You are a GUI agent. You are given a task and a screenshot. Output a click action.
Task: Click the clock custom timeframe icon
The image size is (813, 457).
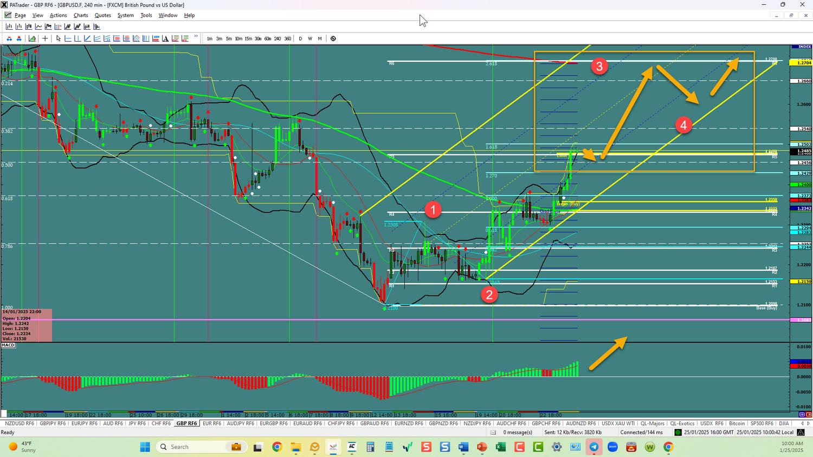coord(333,38)
